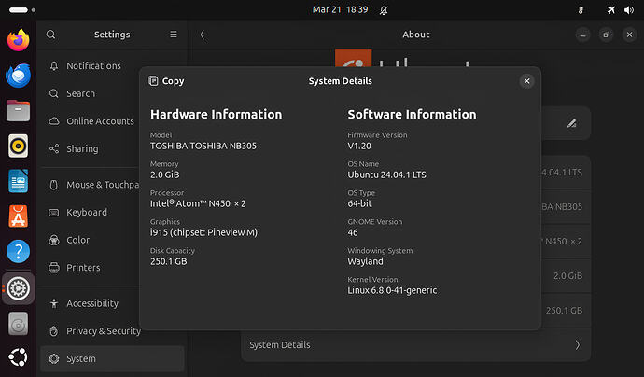This screenshot has width=644, height=377.
Task: Select System in the sidebar
Action: (x=112, y=358)
